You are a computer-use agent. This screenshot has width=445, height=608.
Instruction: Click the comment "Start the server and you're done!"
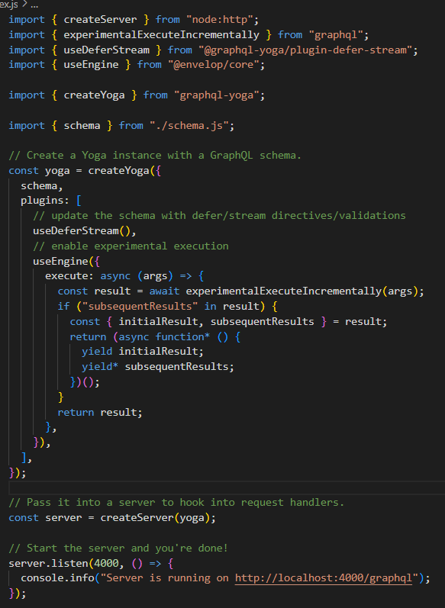click(118, 548)
